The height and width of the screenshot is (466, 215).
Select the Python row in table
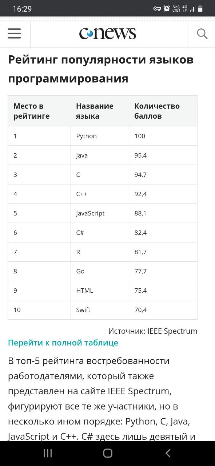click(103, 136)
